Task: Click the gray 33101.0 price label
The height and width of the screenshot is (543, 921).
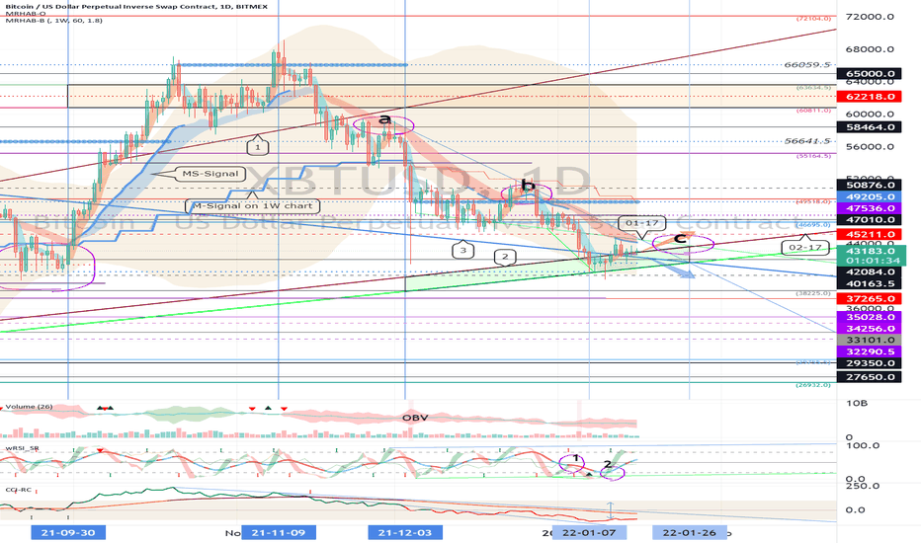Action: click(x=871, y=340)
